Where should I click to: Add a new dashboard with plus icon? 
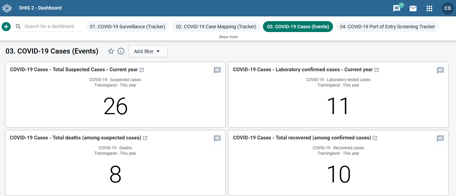tap(6, 26)
